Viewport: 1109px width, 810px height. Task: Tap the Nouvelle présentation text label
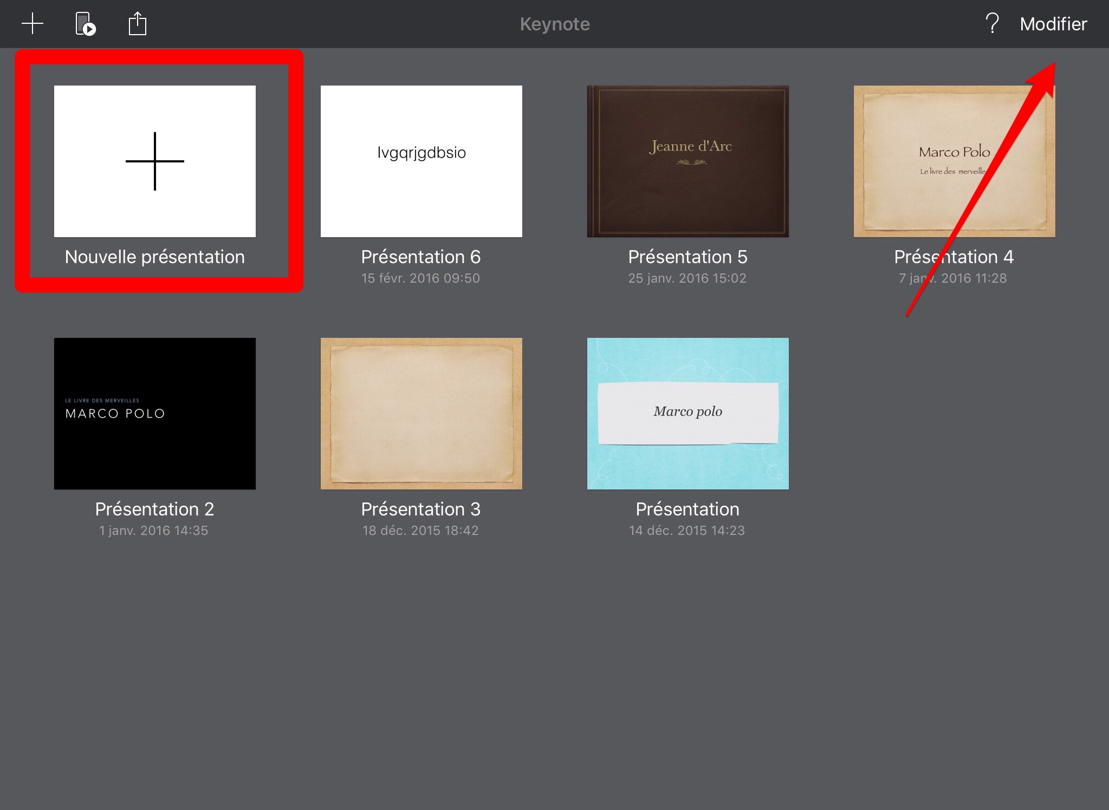tap(155, 257)
